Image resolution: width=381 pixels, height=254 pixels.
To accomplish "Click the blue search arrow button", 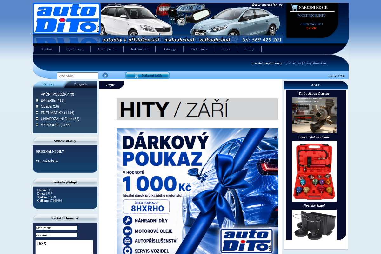I will tap(105, 75).
